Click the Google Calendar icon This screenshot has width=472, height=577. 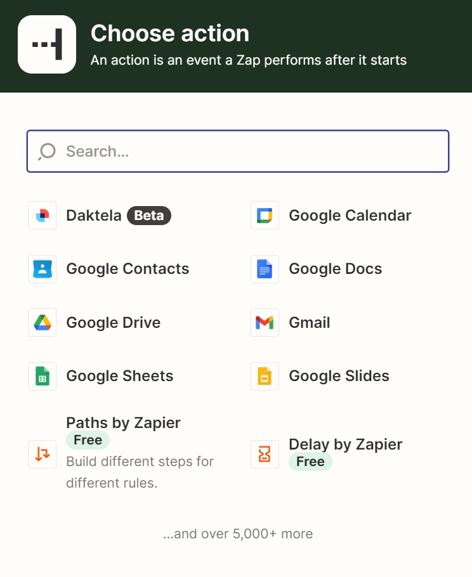(x=265, y=216)
